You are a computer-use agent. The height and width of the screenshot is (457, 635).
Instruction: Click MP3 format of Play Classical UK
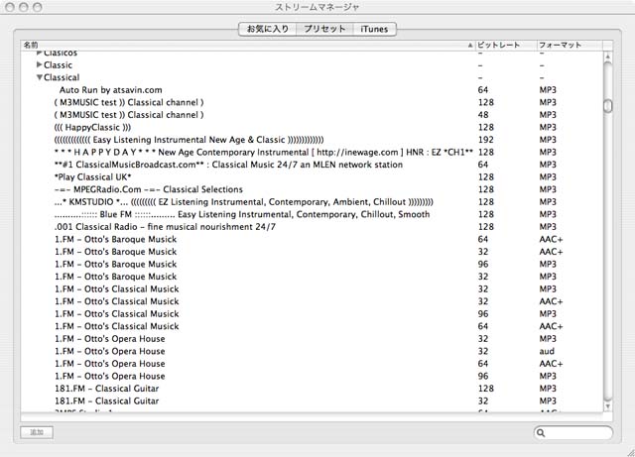tap(548, 176)
